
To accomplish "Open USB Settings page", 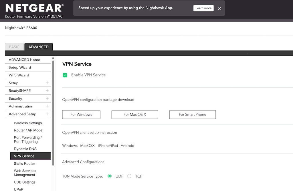I will tap(25, 182).
